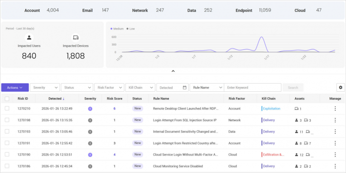
Task: Open the Actions dropdown
Action: click(15, 87)
